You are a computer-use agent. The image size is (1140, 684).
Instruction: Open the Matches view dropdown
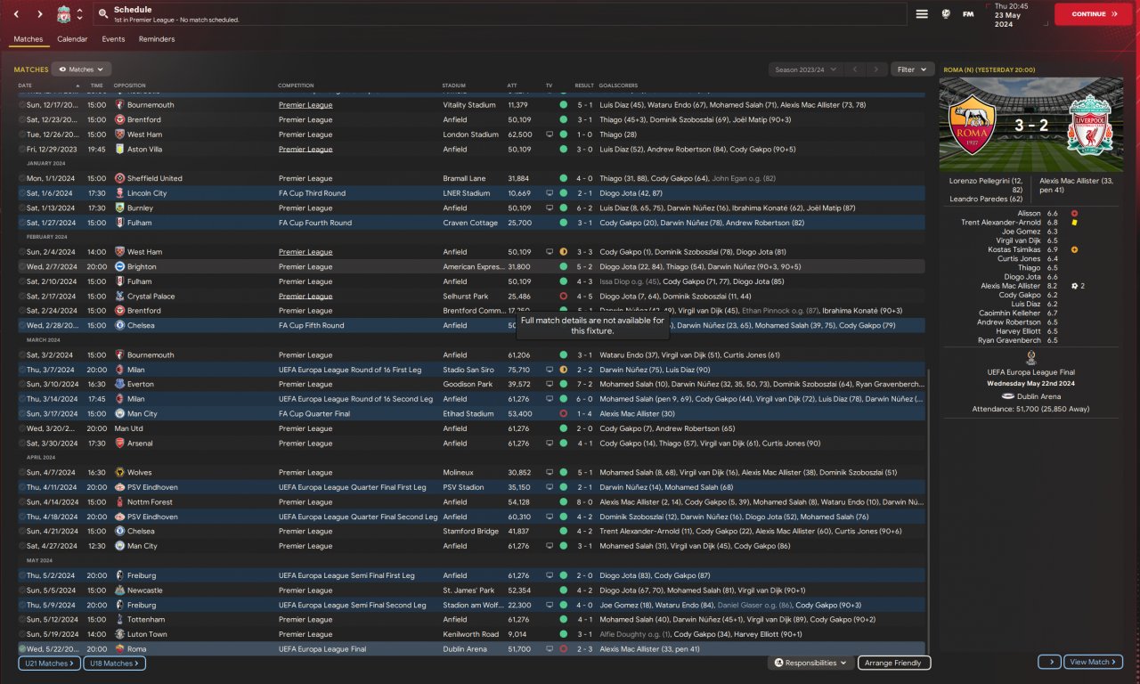pos(81,69)
